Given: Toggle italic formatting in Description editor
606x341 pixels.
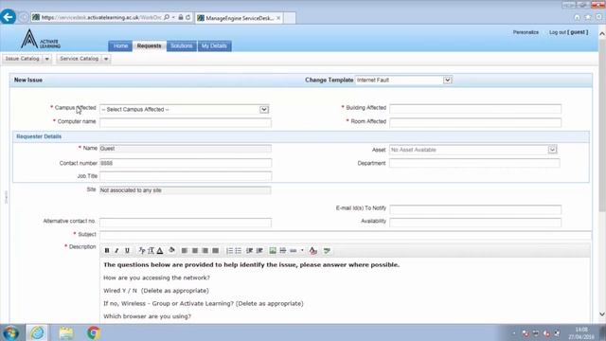Looking at the screenshot, I should (x=116, y=250).
